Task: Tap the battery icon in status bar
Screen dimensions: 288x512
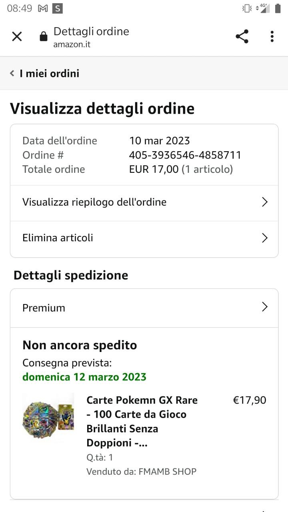Action: 278,8
